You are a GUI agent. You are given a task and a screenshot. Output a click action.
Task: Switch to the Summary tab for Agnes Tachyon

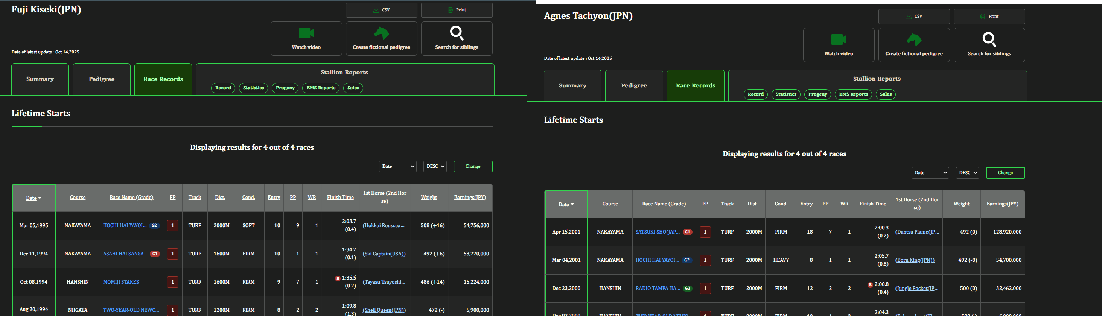573,85
